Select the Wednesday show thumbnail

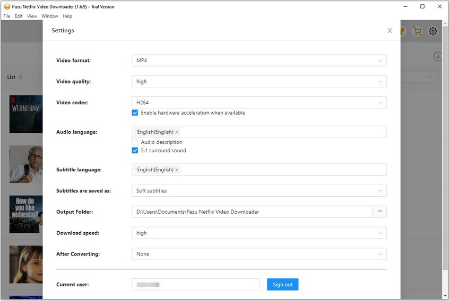[25, 114]
